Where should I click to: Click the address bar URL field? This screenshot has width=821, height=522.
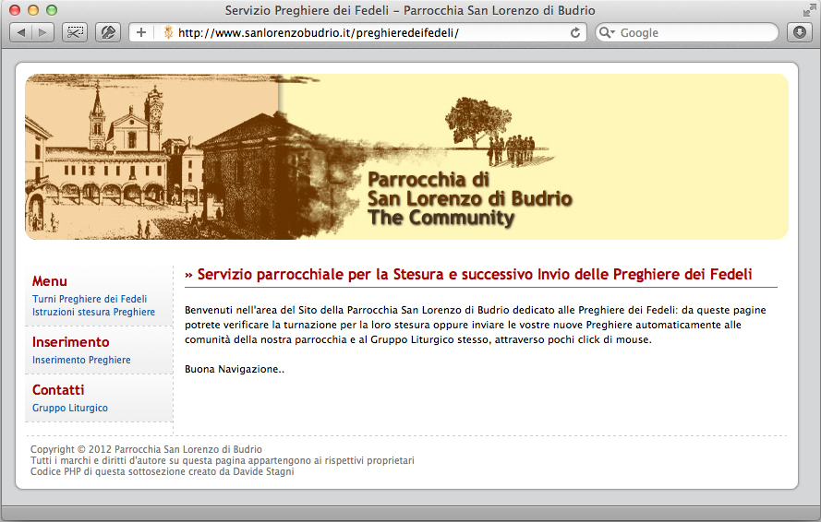[357, 32]
